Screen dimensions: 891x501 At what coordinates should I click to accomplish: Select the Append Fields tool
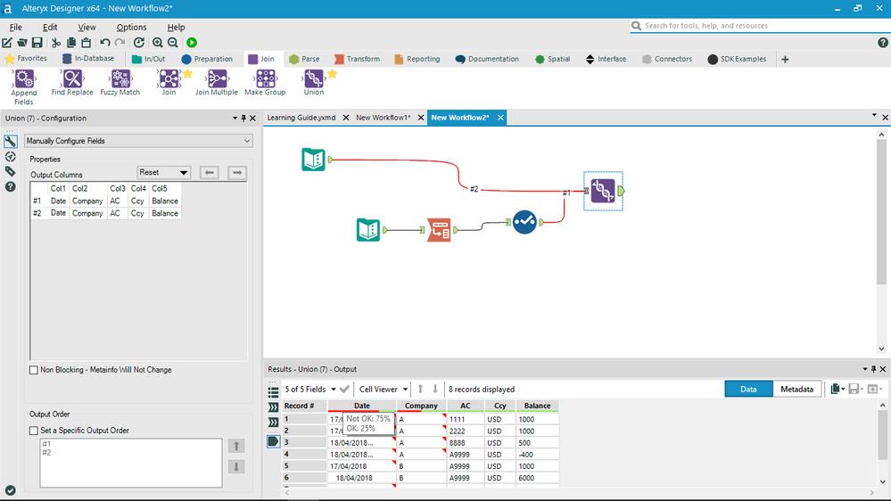click(x=24, y=86)
